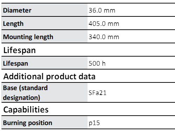The width and height of the screenshot is (175, 131).
Task: Select the Burning position label
Action: [x=28, y=123]
